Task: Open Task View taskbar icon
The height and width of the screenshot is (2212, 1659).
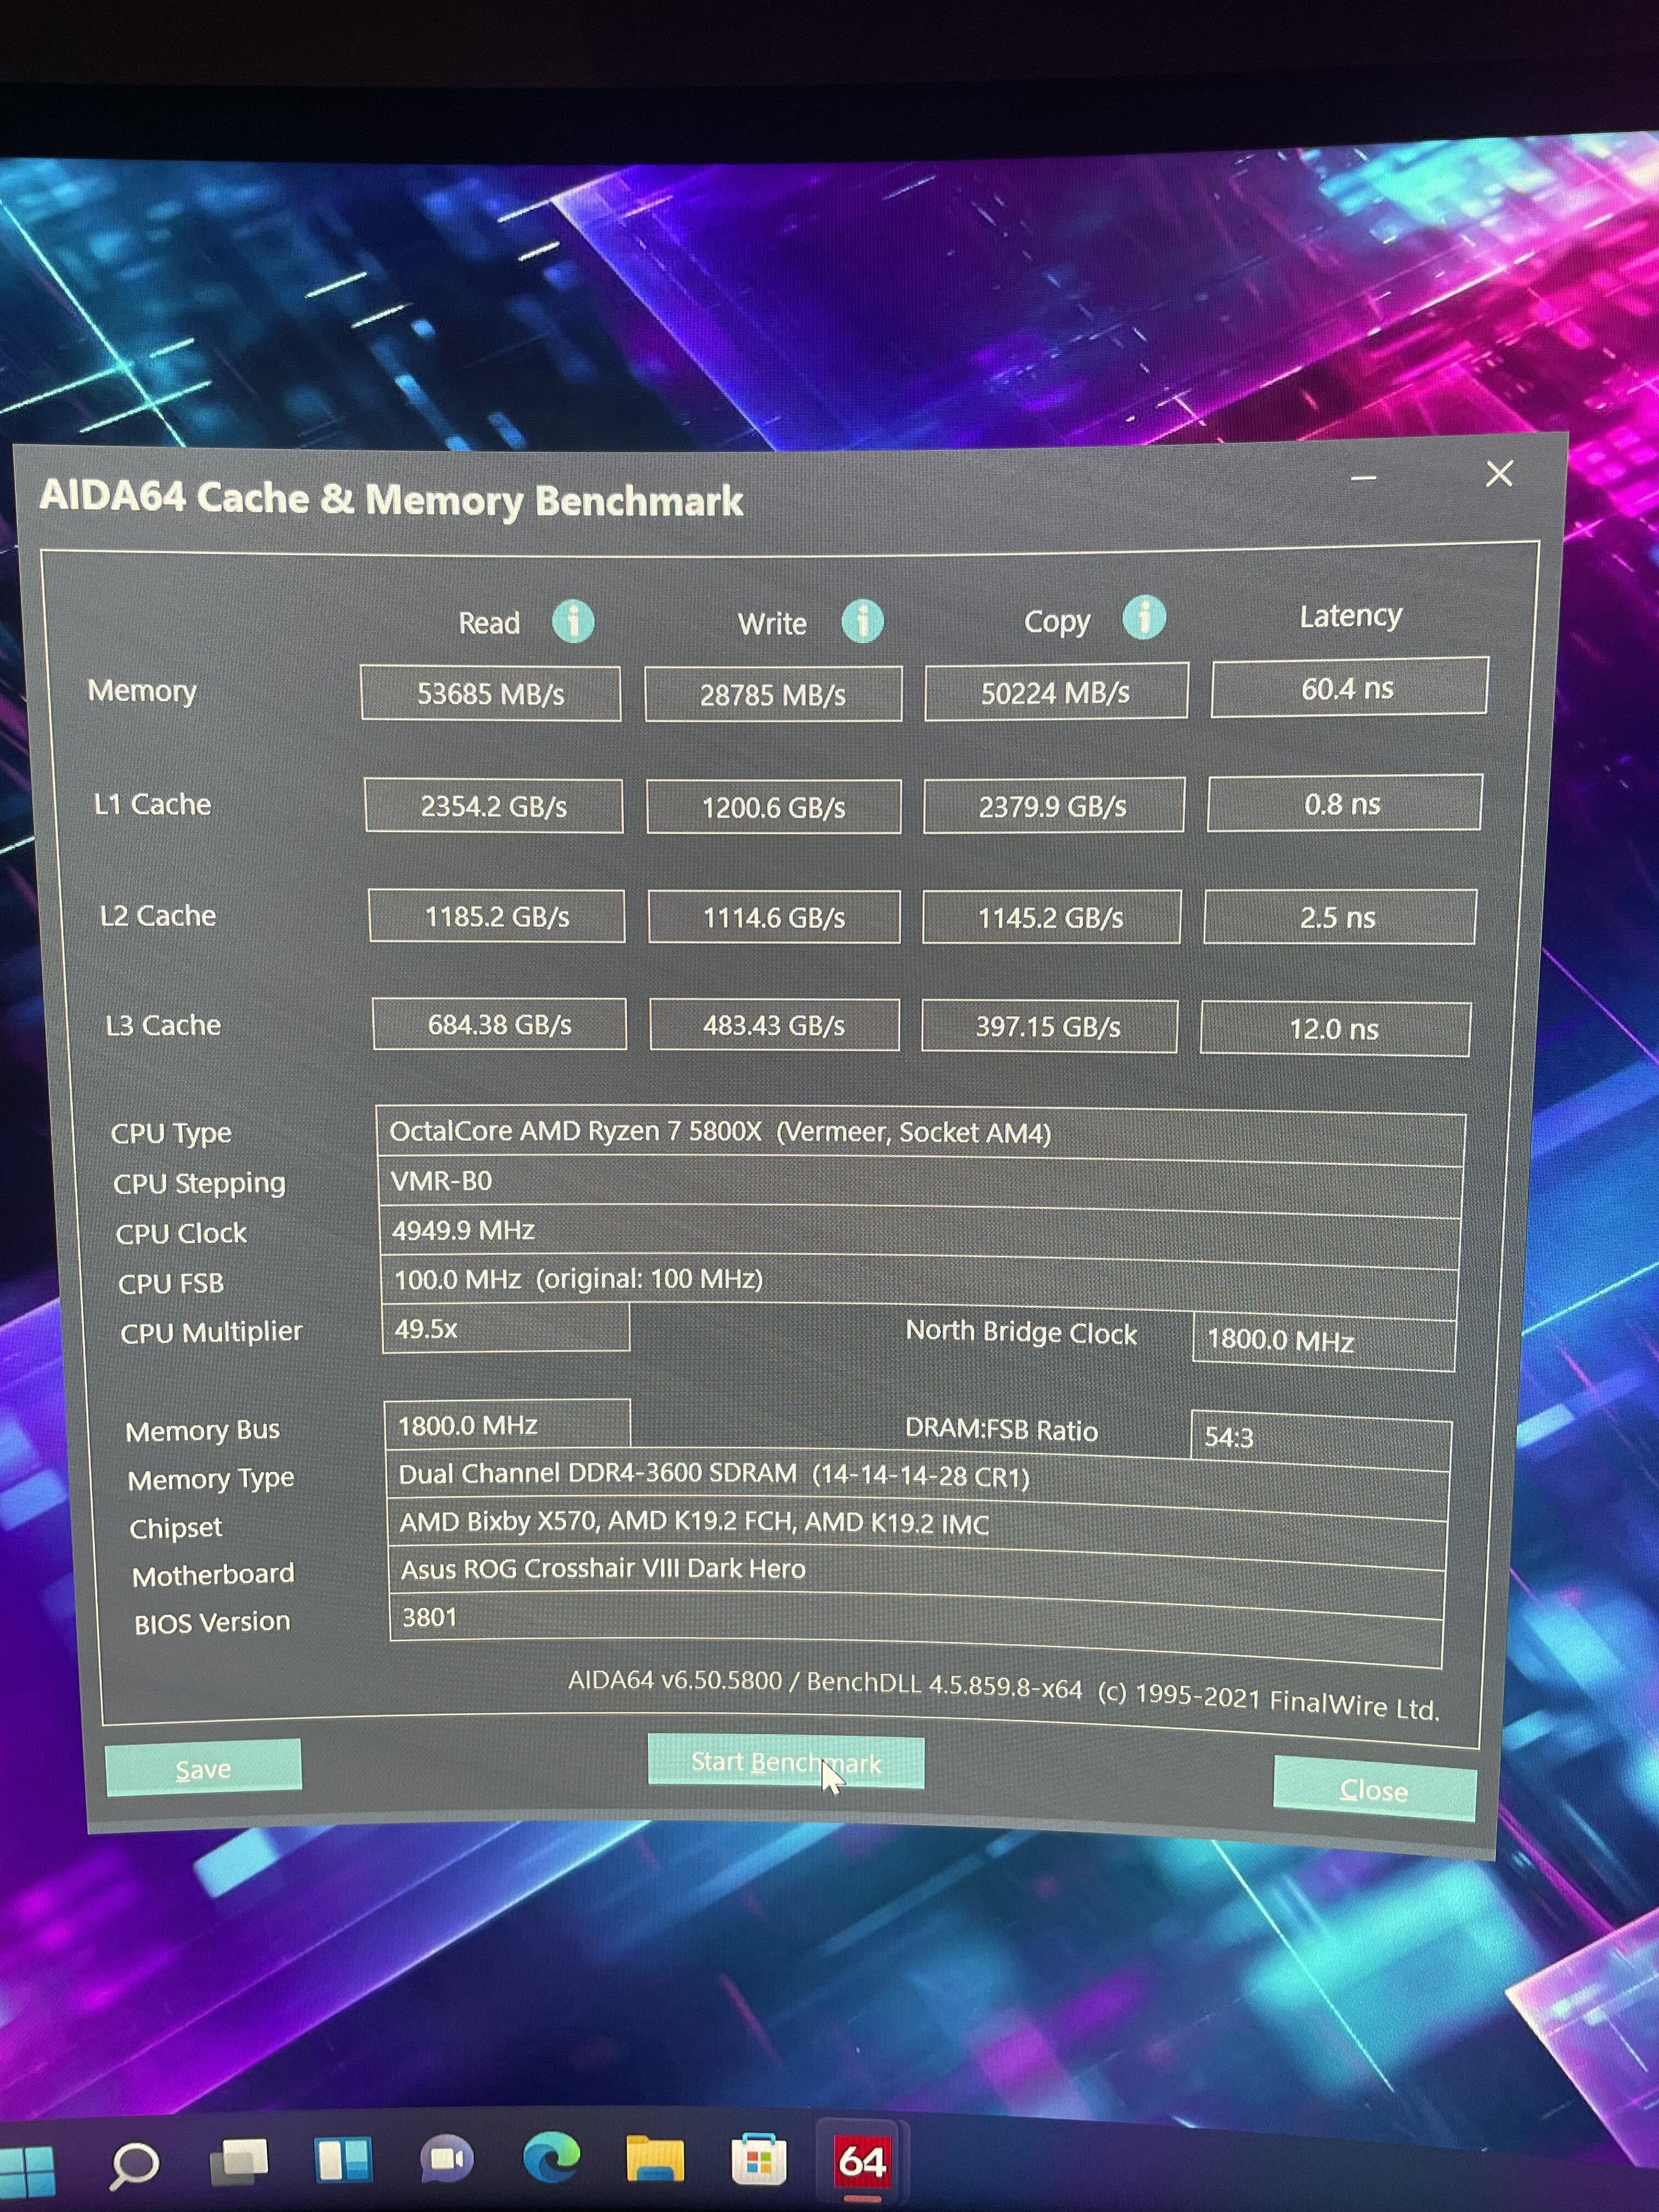Action: pos(240,2163)
